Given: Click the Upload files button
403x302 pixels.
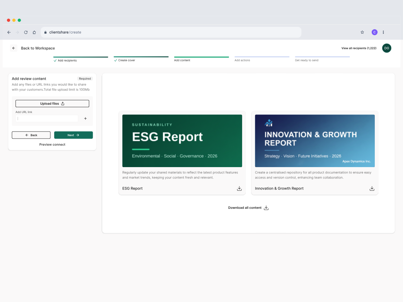Looking at the screenshot, I should pos(52,104).
